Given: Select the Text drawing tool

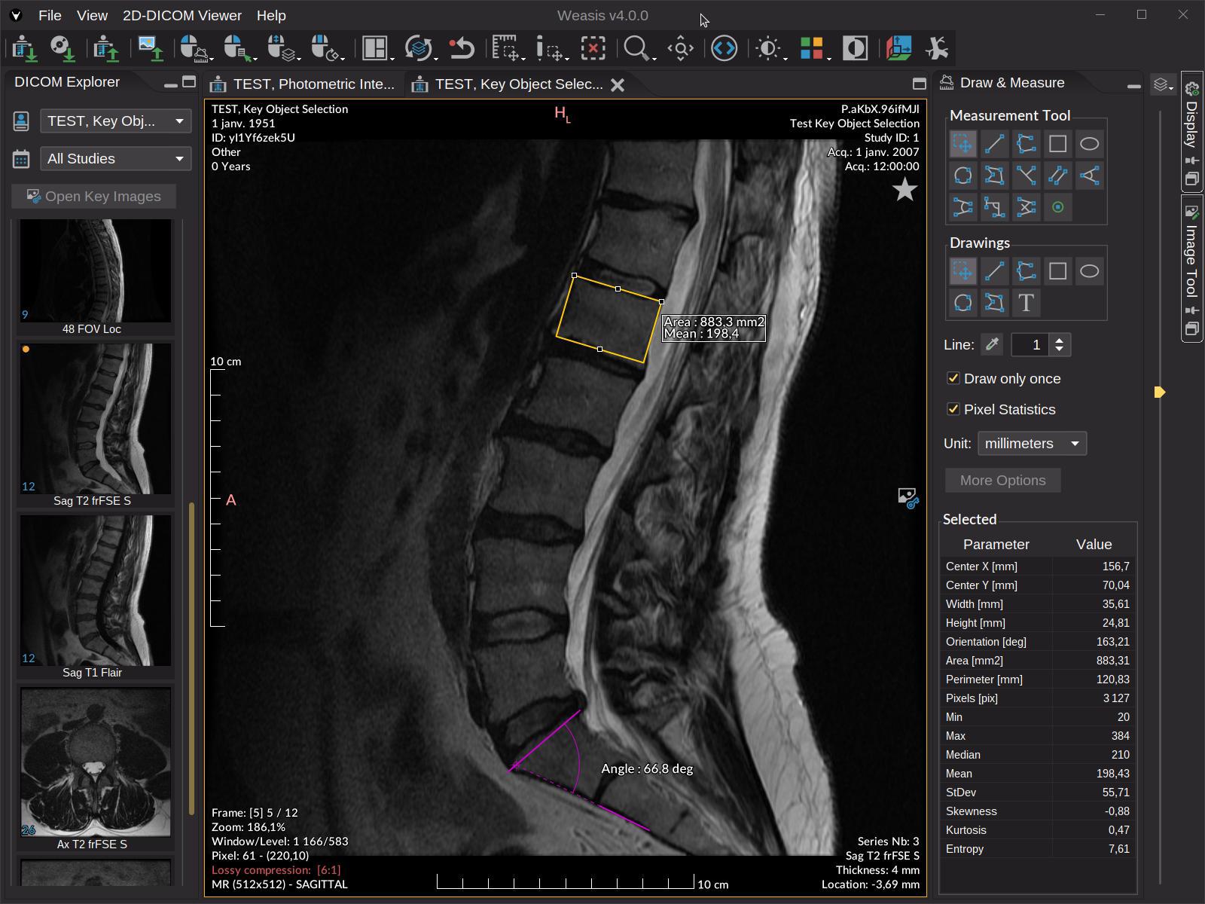Looking at the screenshot, I should pyautogui.click(x=1027, y=303).
